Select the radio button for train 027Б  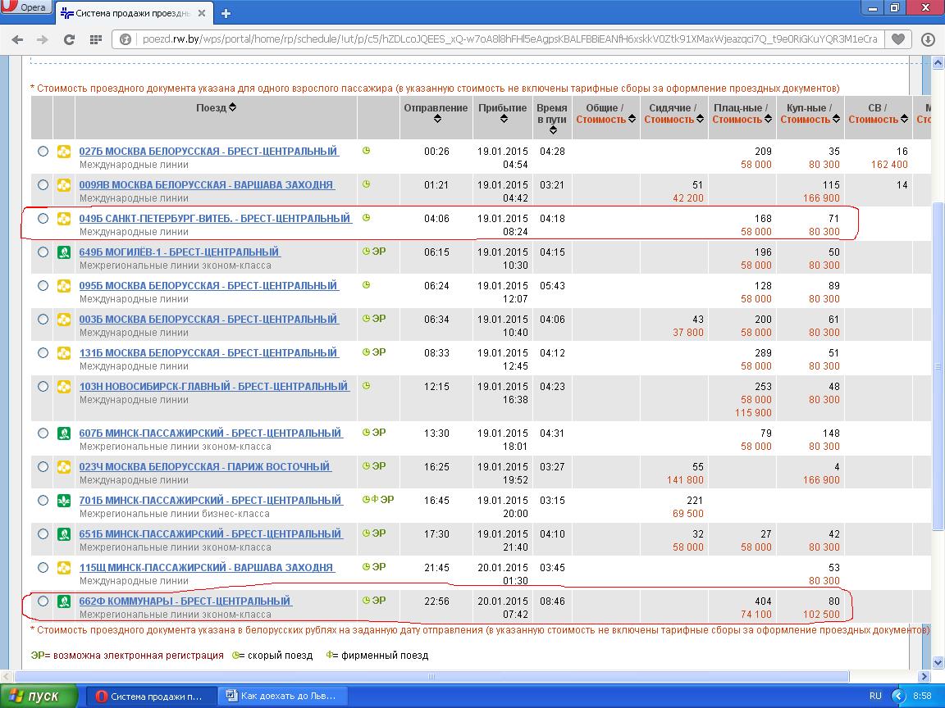pos(43,151)
